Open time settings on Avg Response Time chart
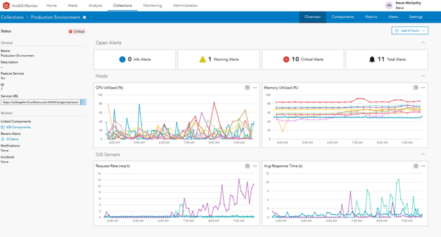441x237 pixels. pos(416,166)
